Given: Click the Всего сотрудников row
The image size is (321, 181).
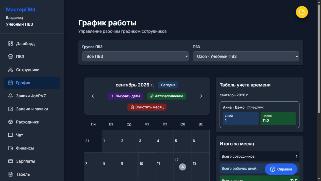Looking at the screenshot, I should click(x=259, y=156).
